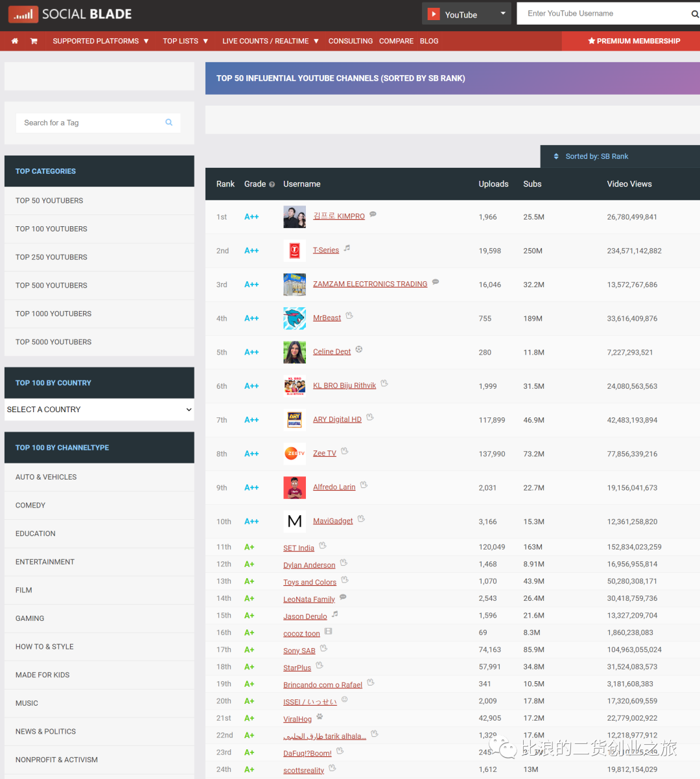700x779 pixels.
Task: Select Top 100 YouTubers category
Action: pyautogui.click(x=99, y=229)
